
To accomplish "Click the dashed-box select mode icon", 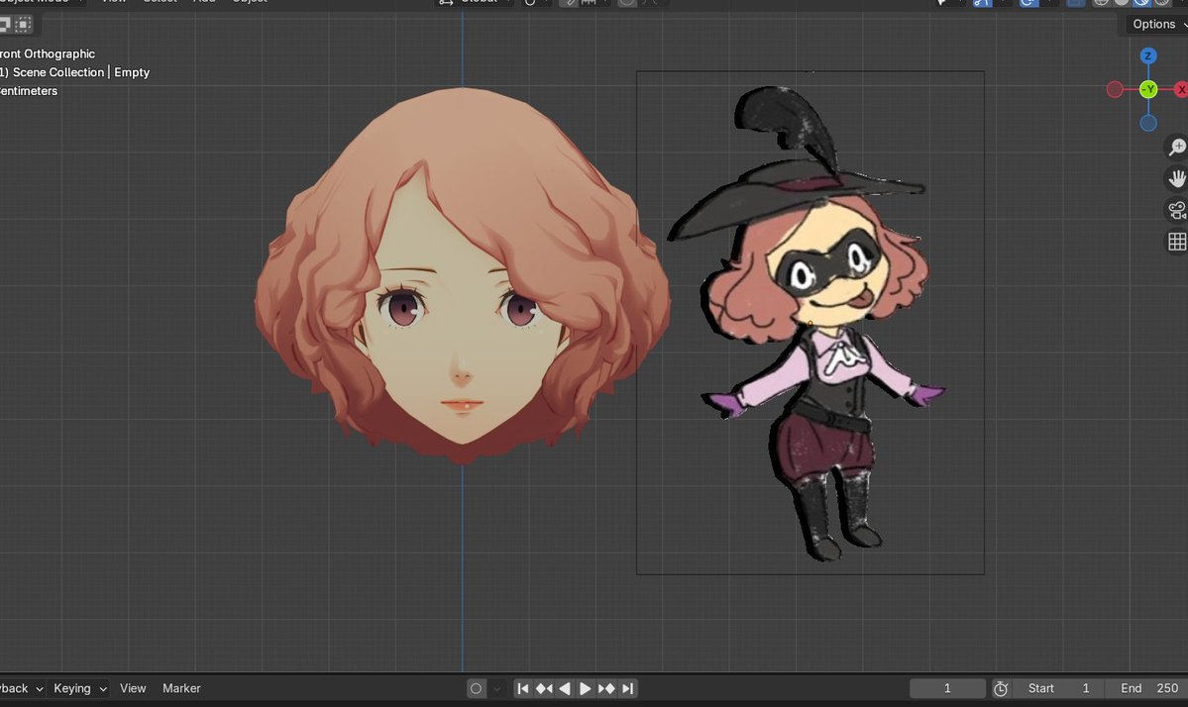I will pyautogui.click(x=24, y=25).
